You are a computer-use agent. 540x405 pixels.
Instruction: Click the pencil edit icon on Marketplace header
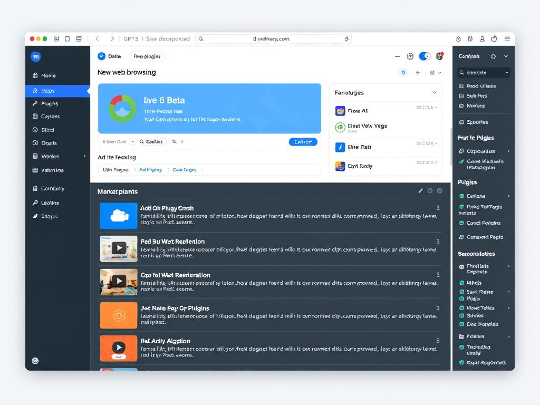click(x=420, y=191)
